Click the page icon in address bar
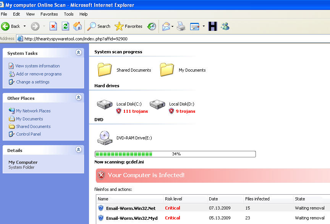Viewport: 330px width, 224px height. click(20, 38)
